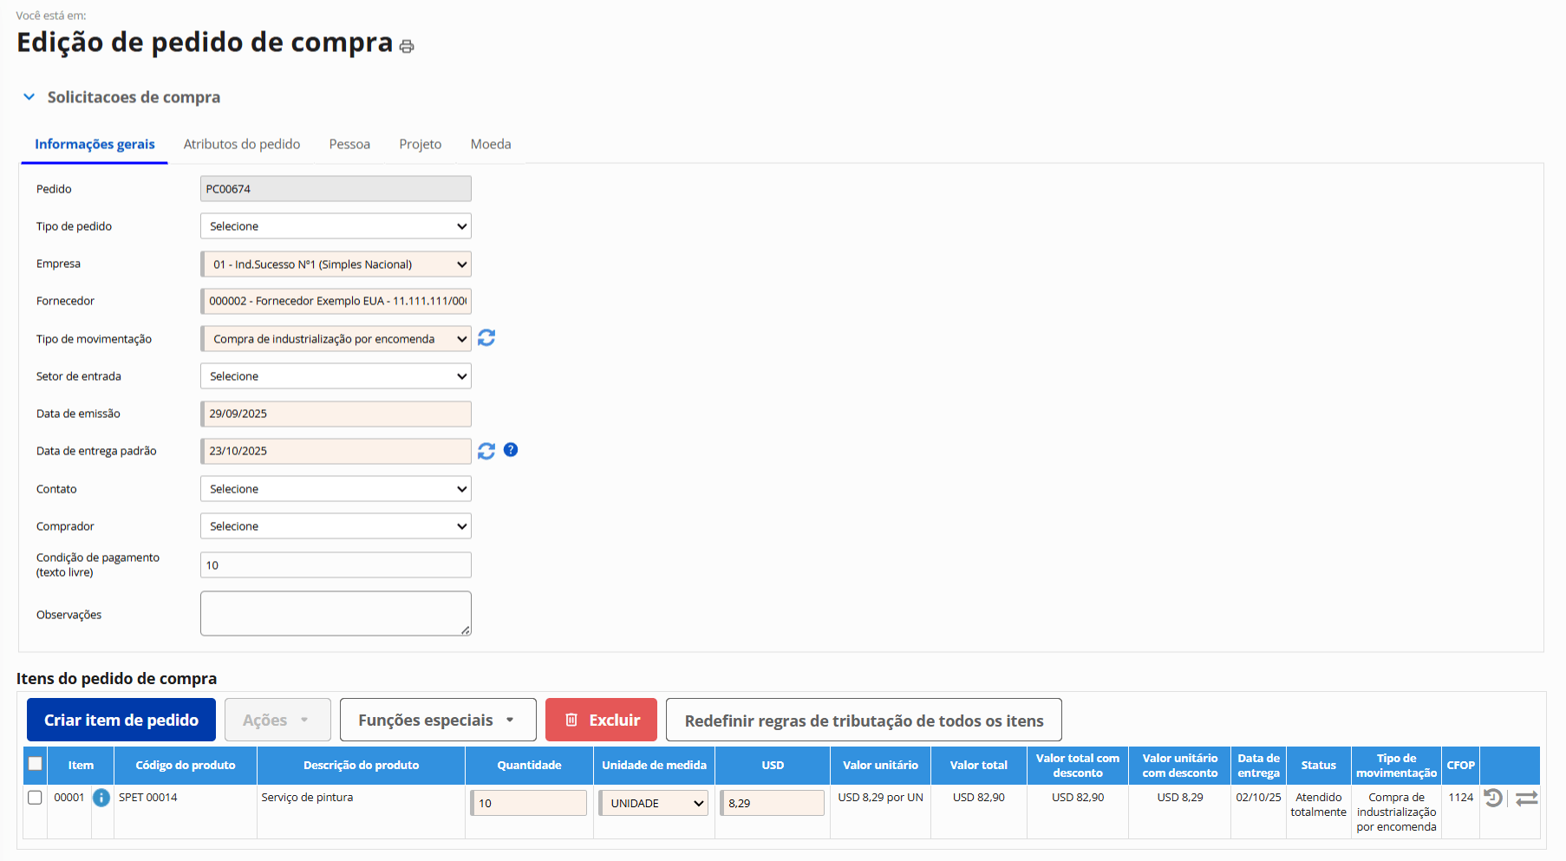Collapse the Solicitacoes de compra section
Viewport: 1566px width, 861px height.
pos(29,97)
